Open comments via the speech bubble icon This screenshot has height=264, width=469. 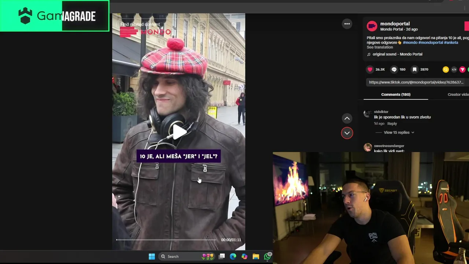tap(394, 69)
